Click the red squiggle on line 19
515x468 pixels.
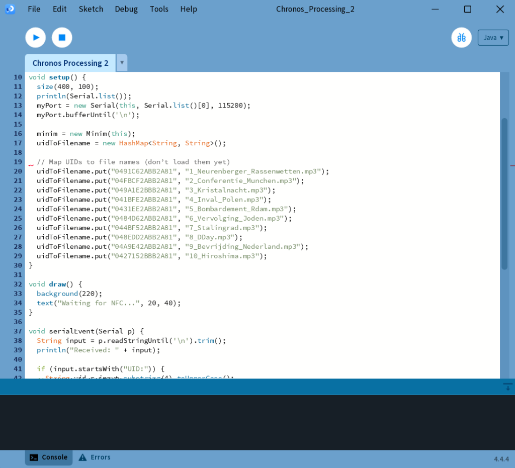point(31,165)
